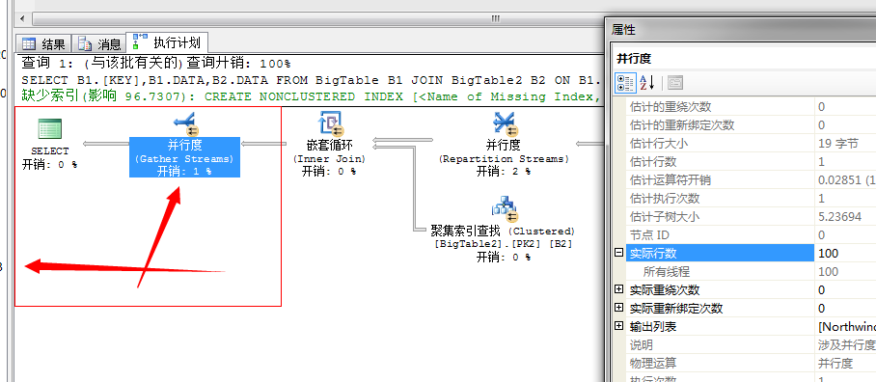Select the SELECT B1.[KEY] query text line
The width and height of the screenshot is (876, 382).
[x=312, y=80]
